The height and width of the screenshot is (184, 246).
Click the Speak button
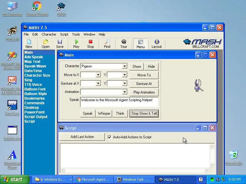[88, 113]
